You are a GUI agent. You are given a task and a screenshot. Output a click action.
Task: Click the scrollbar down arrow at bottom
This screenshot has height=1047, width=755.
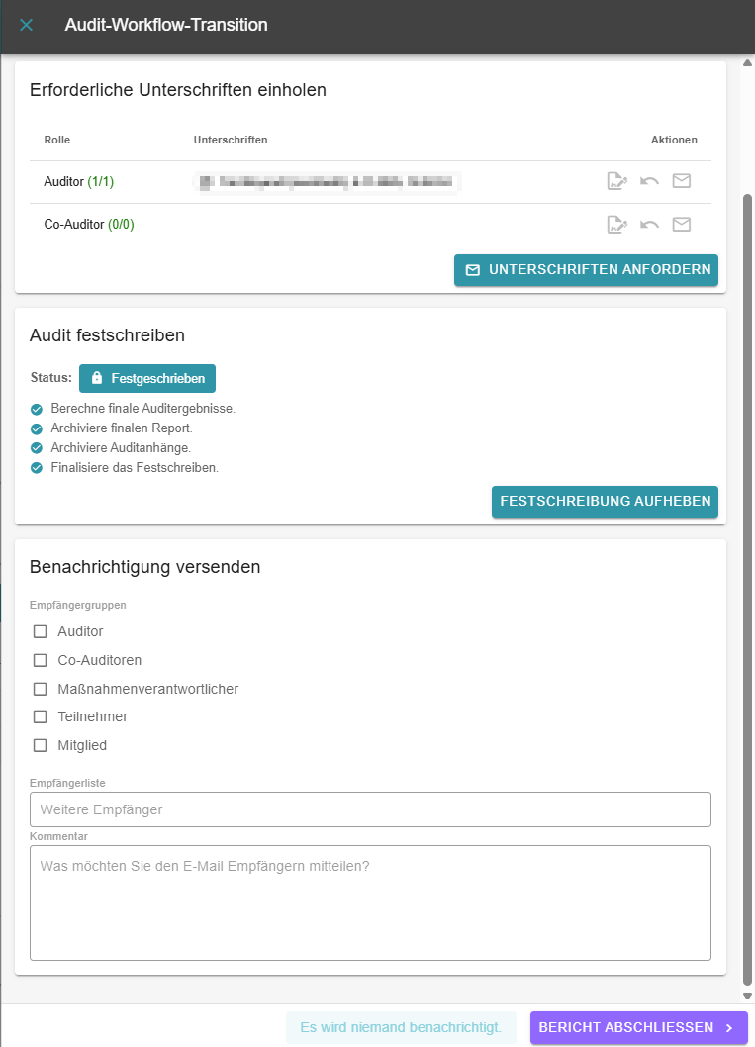tap(747, 995)
